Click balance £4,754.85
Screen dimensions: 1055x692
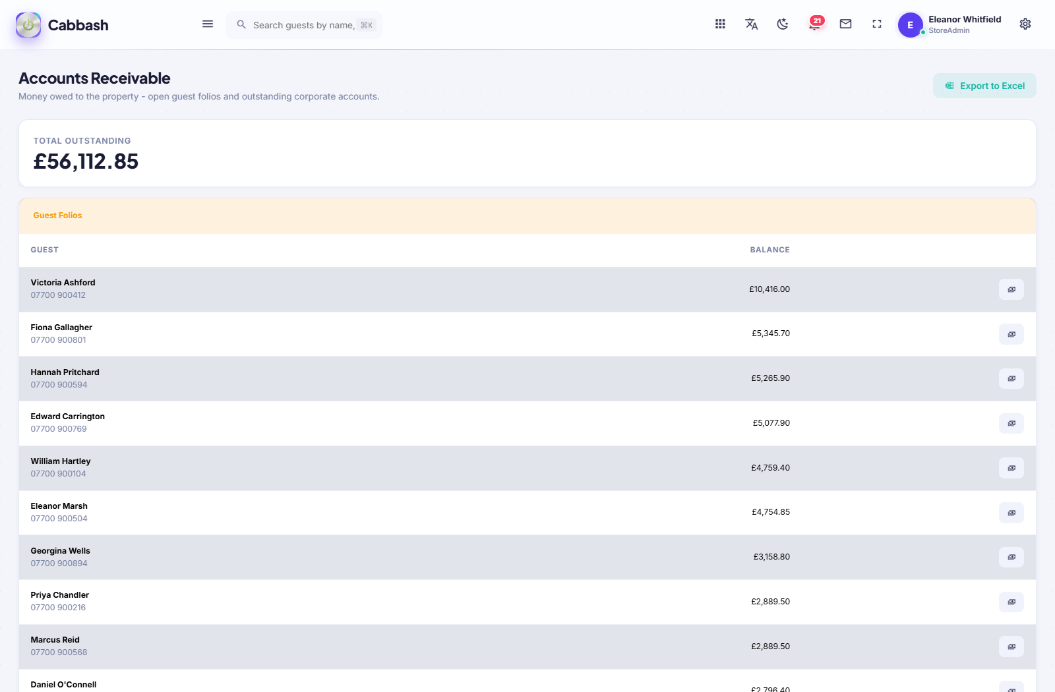coord(771,512)
